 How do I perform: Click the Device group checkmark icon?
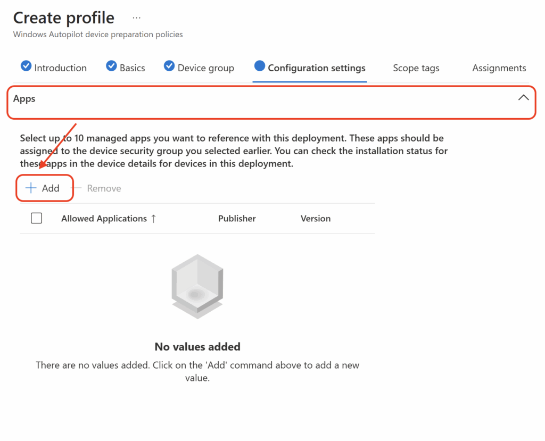(169, 65)
